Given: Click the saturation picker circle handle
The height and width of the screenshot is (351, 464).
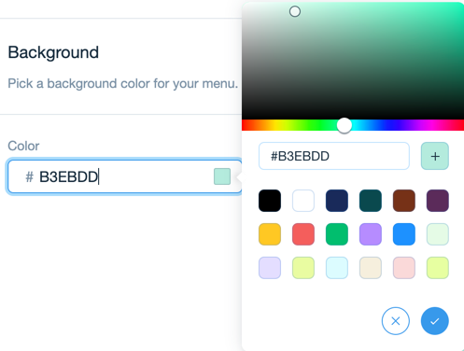Looking at the screenshot, I should point(295,11).
